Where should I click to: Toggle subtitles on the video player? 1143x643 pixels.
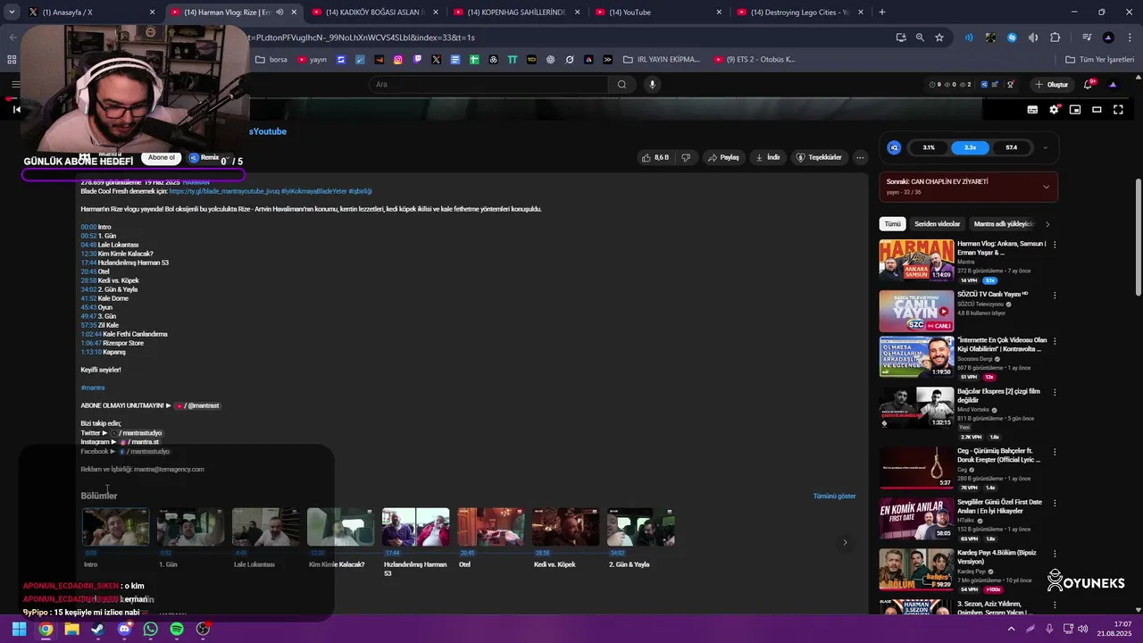point(1032,110)
